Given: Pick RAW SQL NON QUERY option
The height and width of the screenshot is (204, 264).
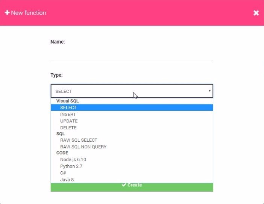Looking at the screenshot, I should point(83,147).
